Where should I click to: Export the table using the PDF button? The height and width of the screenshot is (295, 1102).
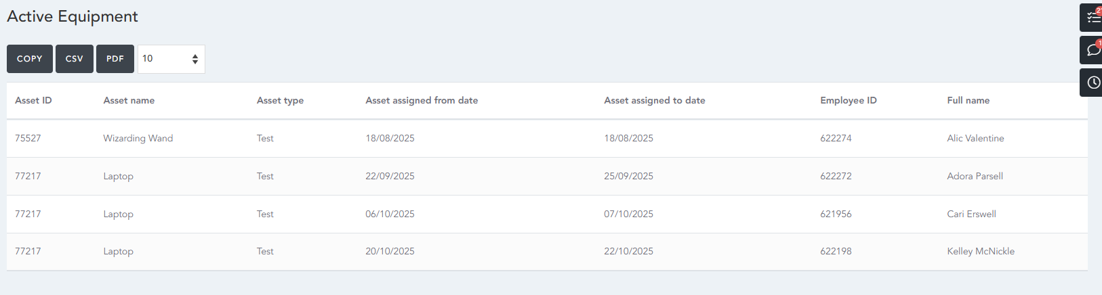click(x=115, y=59)
